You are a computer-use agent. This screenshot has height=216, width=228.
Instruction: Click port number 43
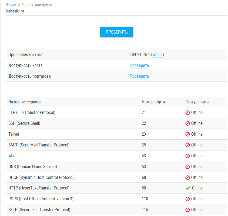tap(144, 156)
